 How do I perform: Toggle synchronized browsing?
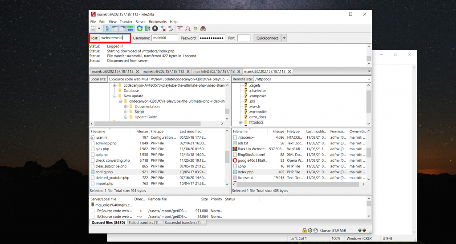(195, 28)
